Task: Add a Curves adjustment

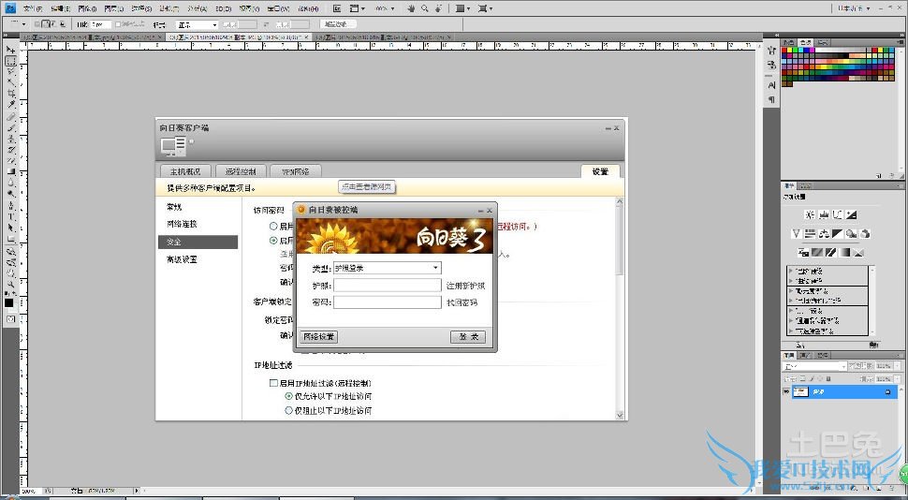Action: [x=838, y=213]
